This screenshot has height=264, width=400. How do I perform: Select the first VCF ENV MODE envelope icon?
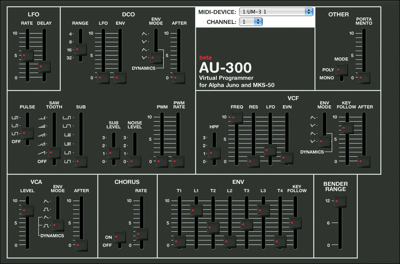click(x=313, y=118)
